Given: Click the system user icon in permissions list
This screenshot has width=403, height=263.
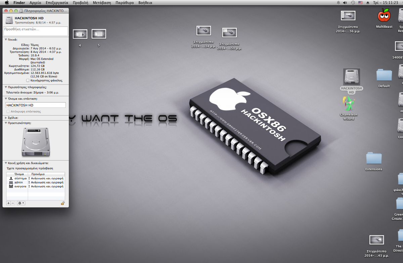Looking at the screenshot, I should point(11,178).
